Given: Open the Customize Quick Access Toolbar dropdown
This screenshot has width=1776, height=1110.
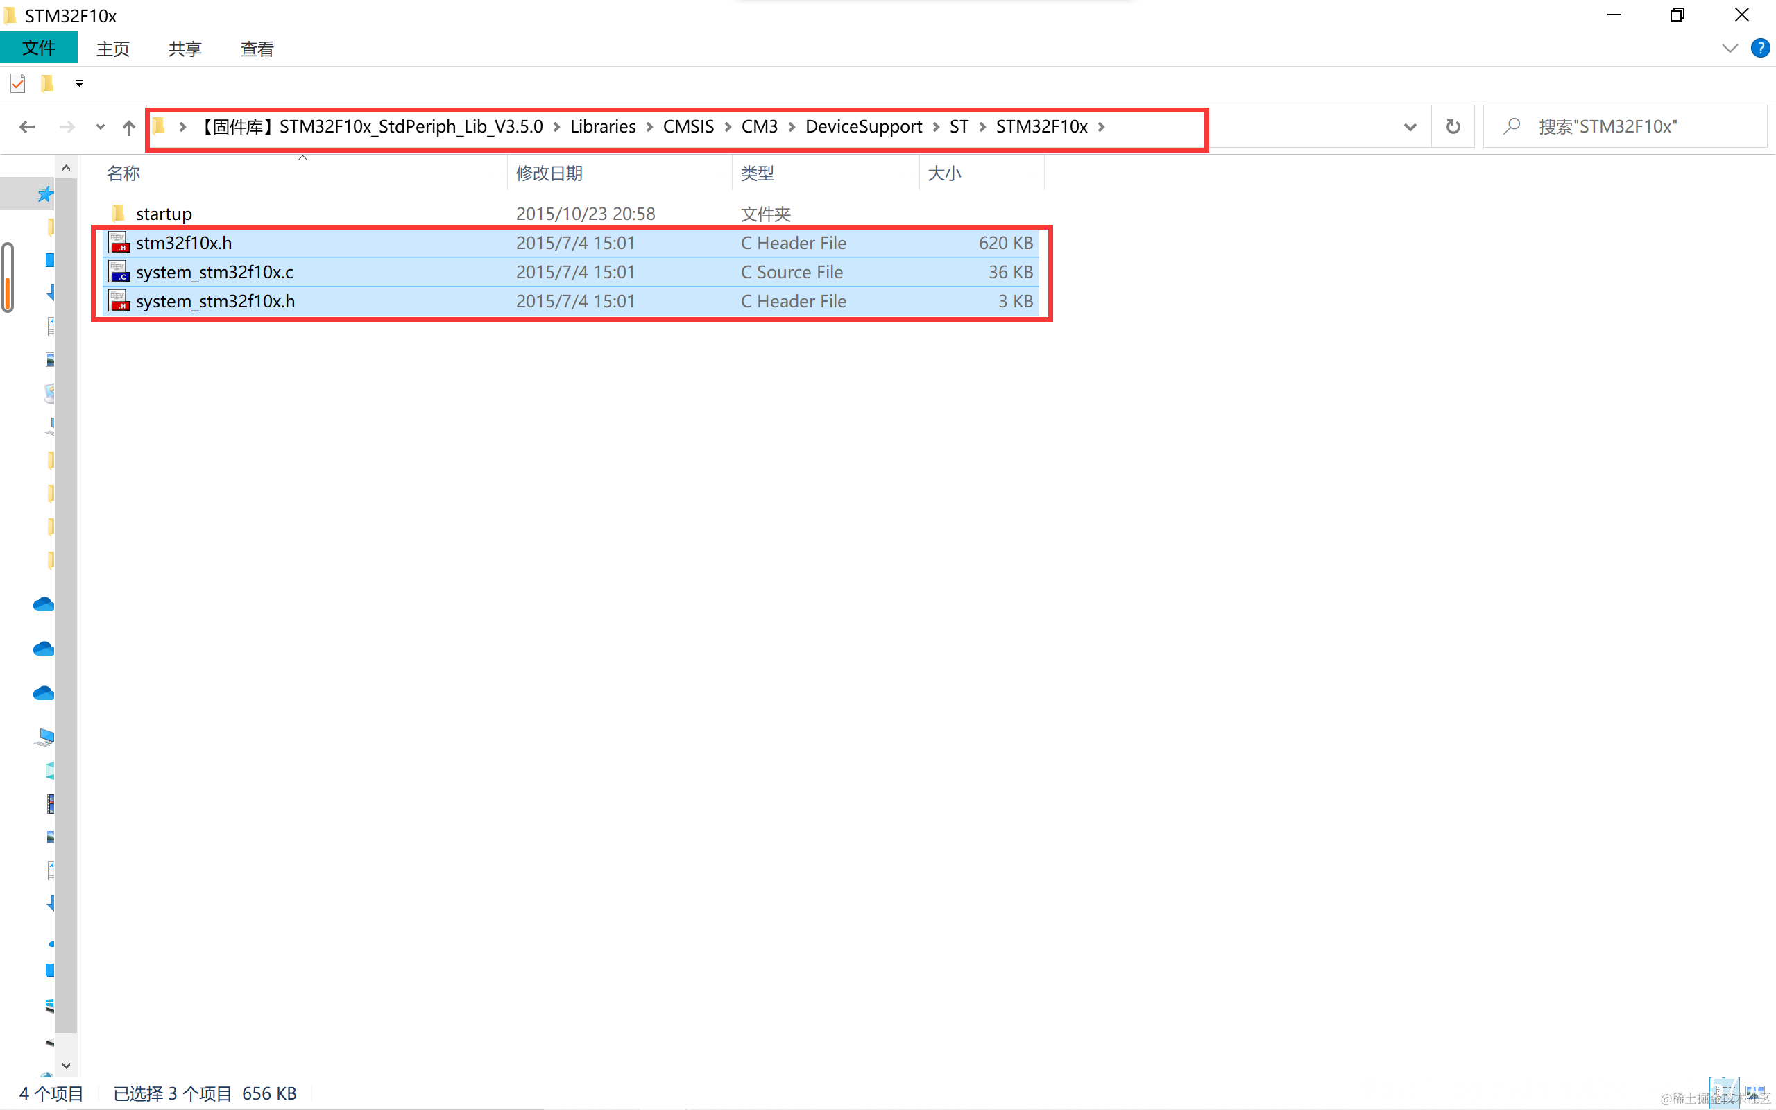Looking at the screenshot, I should click(79, 84).
